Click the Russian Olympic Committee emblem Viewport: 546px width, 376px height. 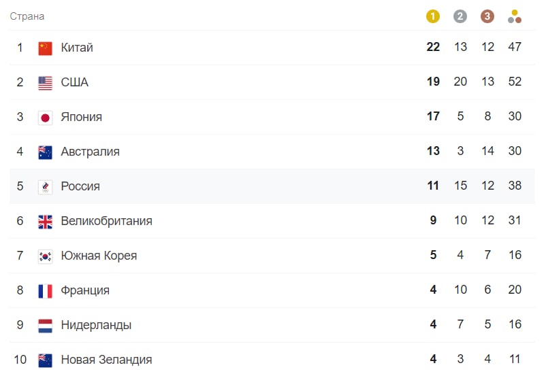[x=45, y=187]
